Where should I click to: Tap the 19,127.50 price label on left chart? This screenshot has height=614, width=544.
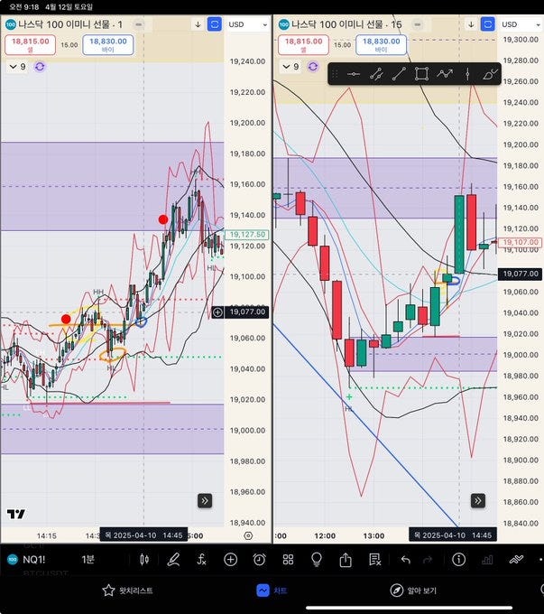point(247,234)
